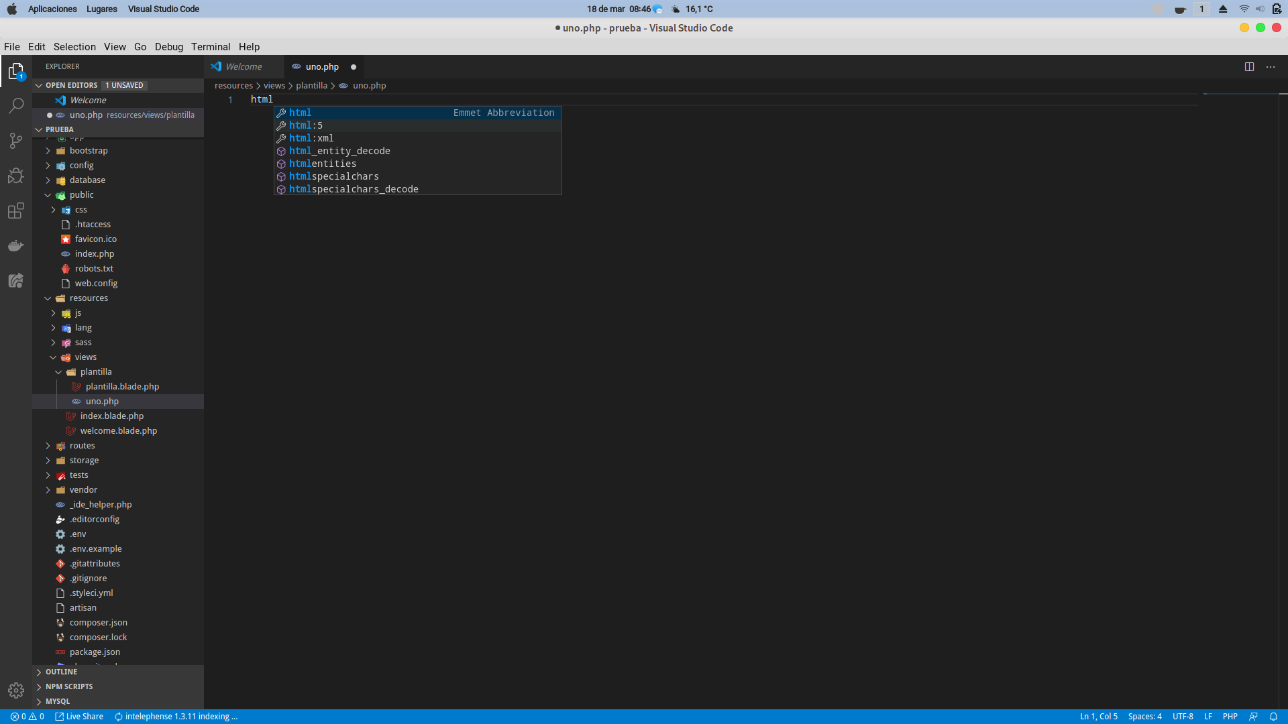
Task: Click the Split Editor icon
Action: [x=1249, y=66]
